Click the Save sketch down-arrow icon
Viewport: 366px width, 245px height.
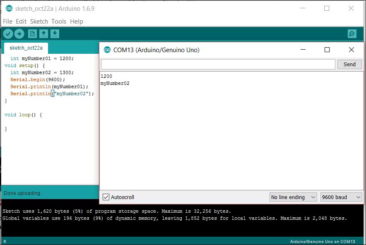pyautogui.click(x=55, y=34)
